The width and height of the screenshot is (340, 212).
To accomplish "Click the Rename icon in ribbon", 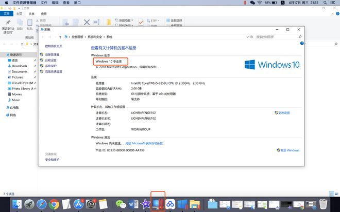I will click(97, 22).
